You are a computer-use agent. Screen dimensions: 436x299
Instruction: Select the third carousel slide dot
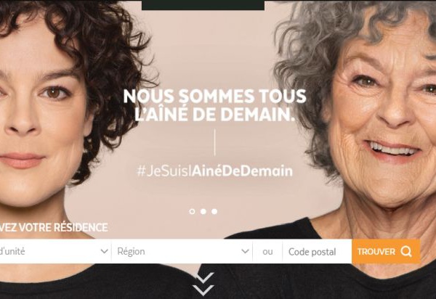[214, 211]
